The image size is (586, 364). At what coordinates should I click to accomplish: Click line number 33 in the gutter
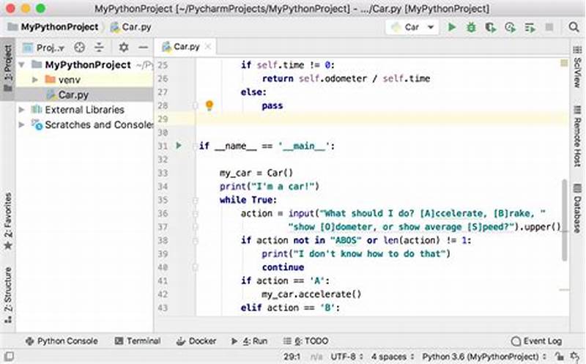[162, 173]
